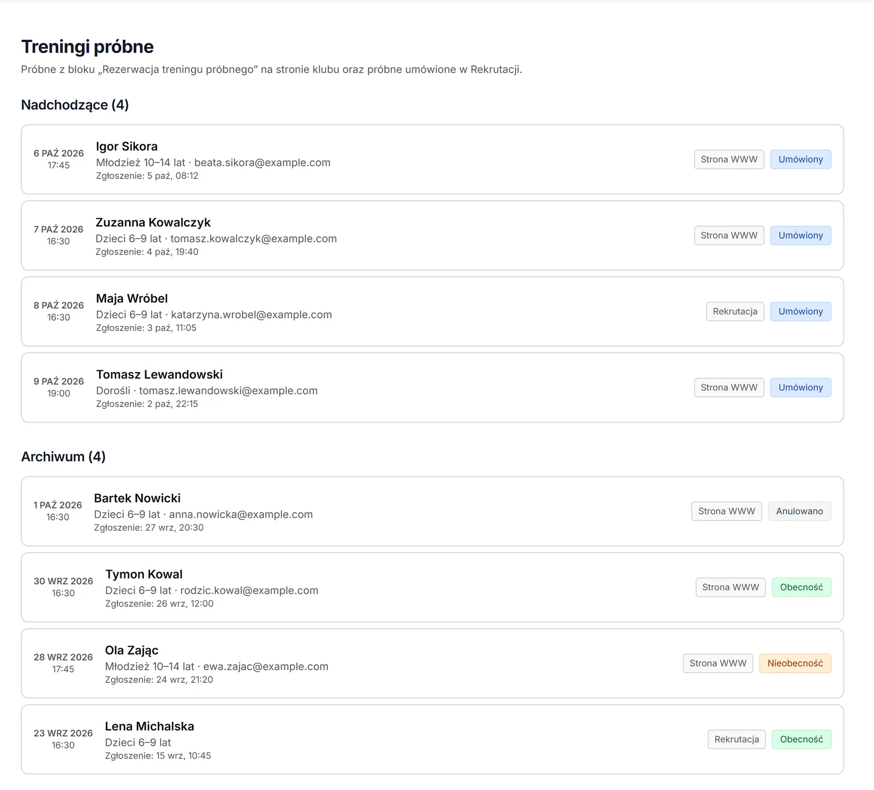Click Umówiony badge on Tomasz Lewandowski row
Image resolution: width=874 pixels, height=790 pixels.
[800, 388]
